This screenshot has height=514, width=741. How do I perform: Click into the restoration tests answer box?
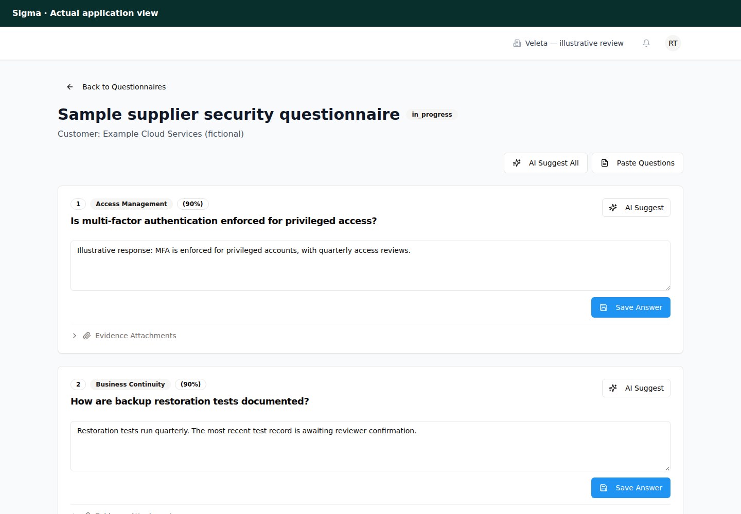click(x=370, y=446)
